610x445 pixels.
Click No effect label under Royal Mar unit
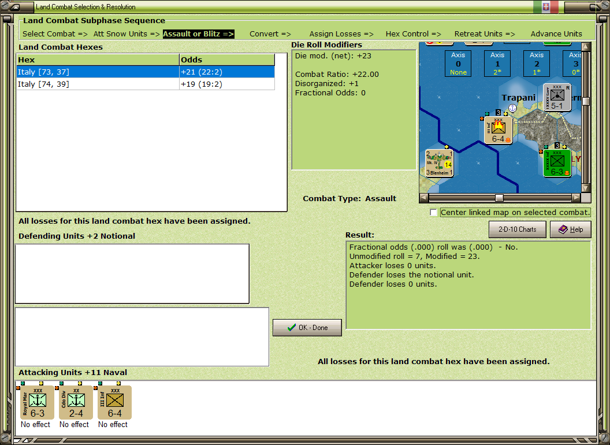click(35, 424)
